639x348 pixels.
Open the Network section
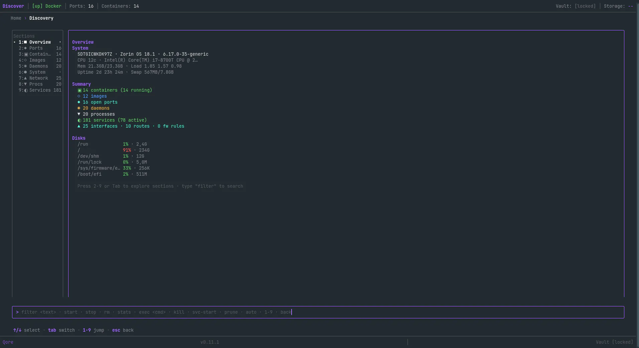[37, 78]
